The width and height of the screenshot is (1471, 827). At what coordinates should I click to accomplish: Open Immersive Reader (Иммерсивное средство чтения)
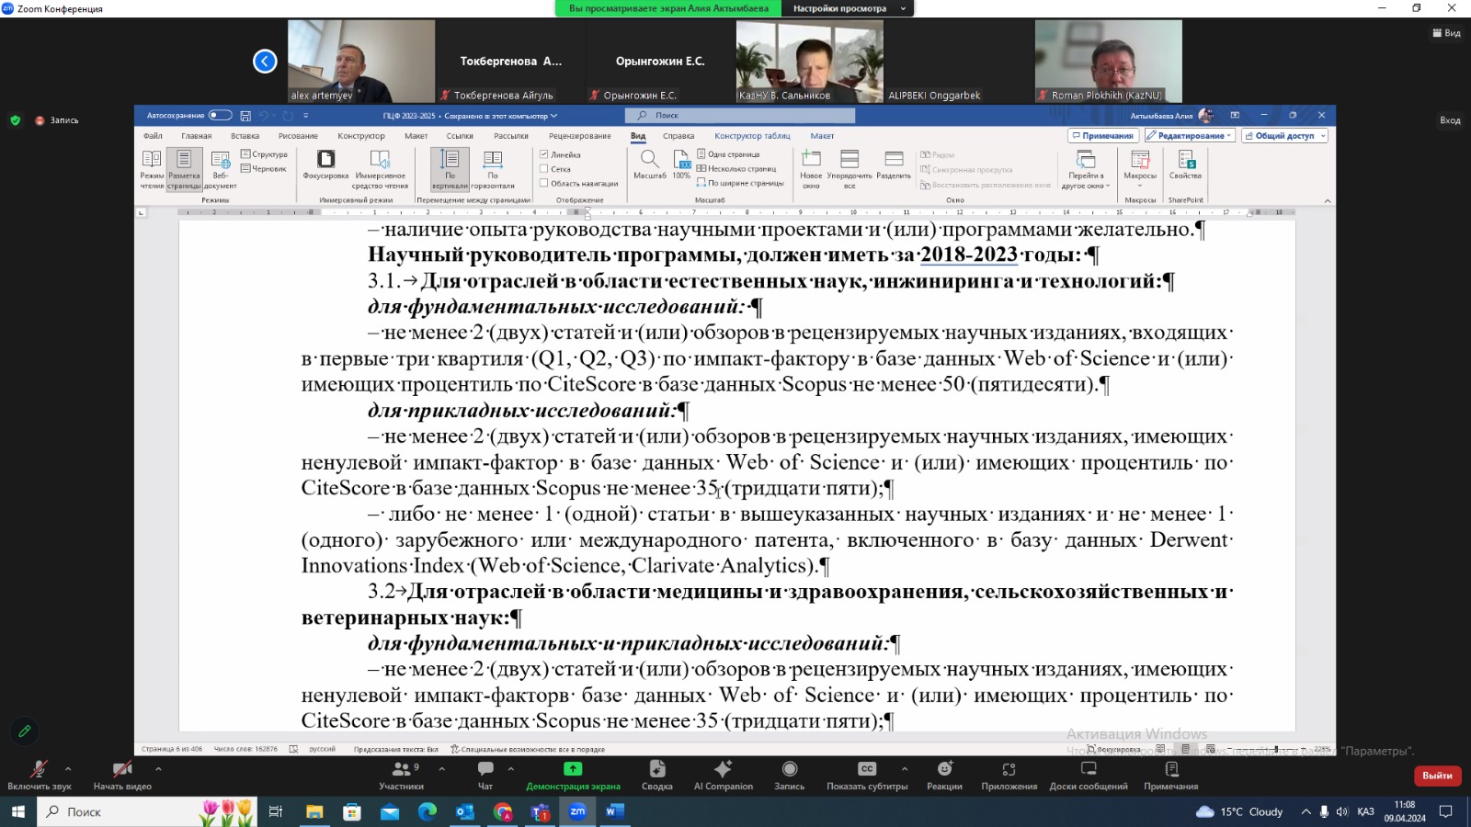click(x=380, y=169)
